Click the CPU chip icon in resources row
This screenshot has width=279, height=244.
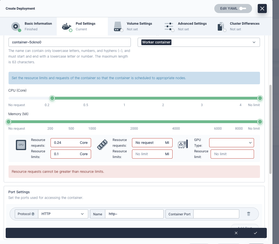(x=21, y=145)
